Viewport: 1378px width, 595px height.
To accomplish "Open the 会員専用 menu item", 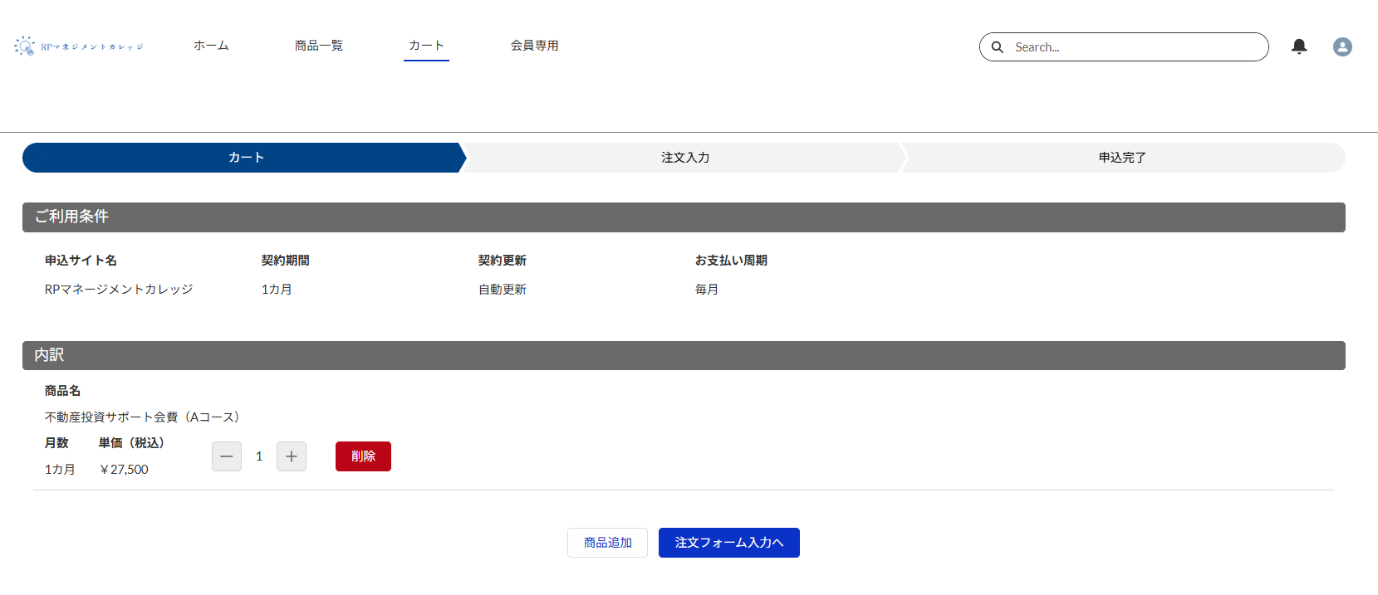I will point(534,46).
